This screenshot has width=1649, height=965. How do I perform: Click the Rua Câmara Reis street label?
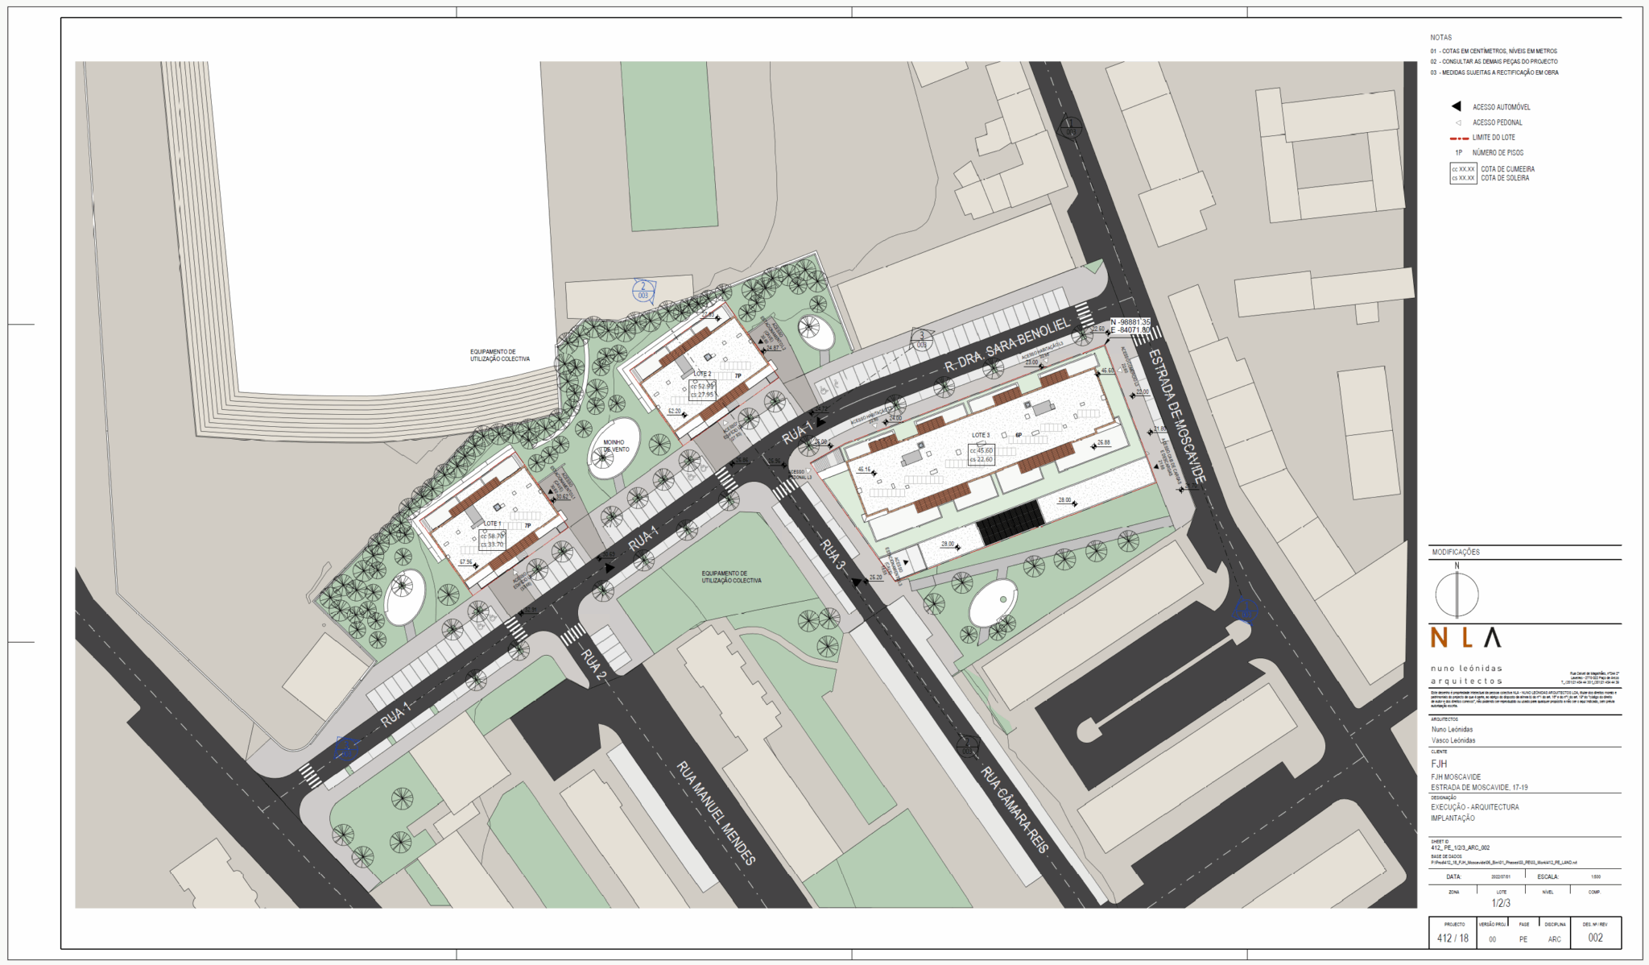click(1015, 810)
